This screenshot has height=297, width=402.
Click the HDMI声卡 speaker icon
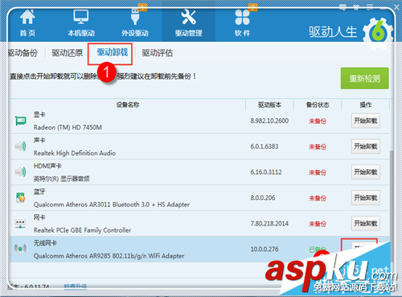point(21,172)
